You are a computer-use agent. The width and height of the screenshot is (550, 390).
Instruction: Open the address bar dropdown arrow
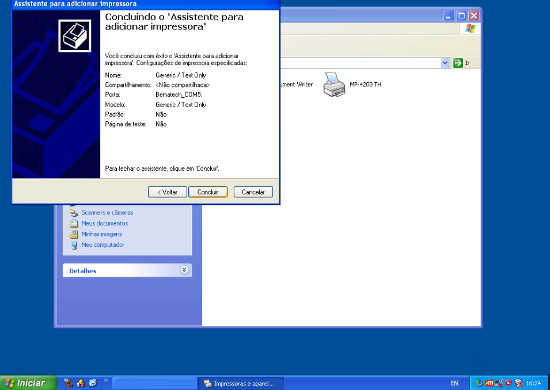(445, 63)
